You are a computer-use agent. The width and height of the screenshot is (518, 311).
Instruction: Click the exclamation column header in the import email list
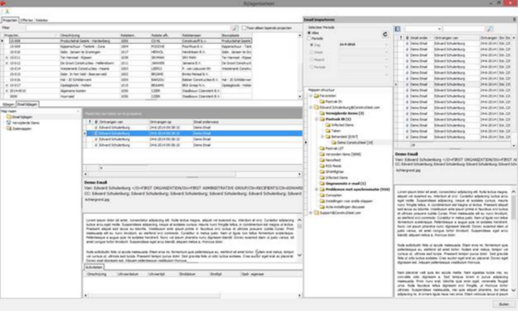(401, 38)
